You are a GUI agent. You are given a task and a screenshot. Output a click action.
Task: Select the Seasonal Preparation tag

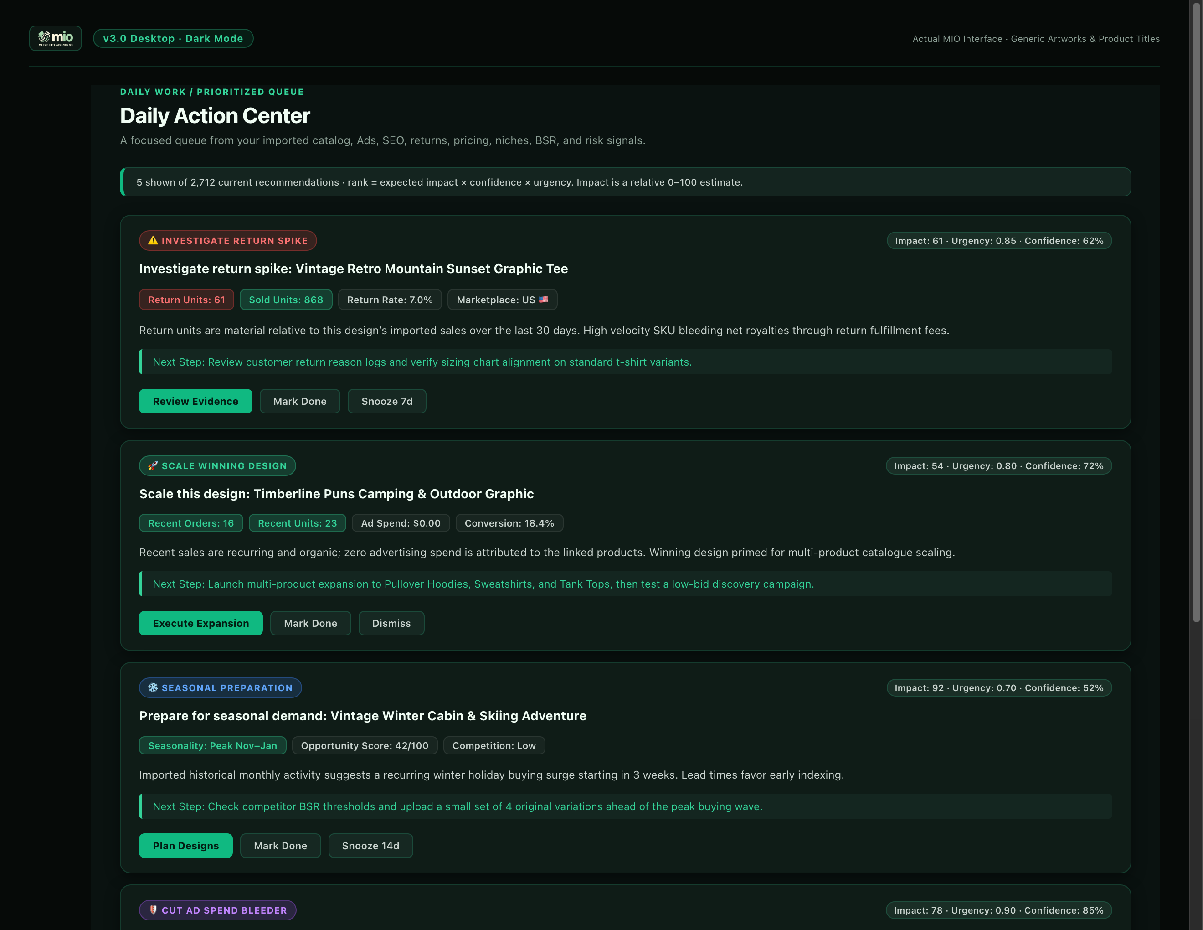point(221,687)
